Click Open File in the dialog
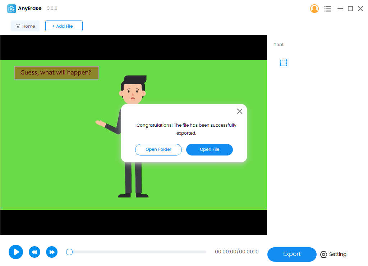The height and width of the screenshot is (266, 368). (210, 149)
